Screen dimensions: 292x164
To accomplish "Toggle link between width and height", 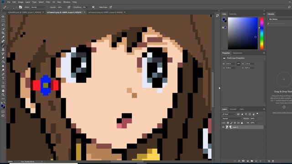I will point(239,64).
